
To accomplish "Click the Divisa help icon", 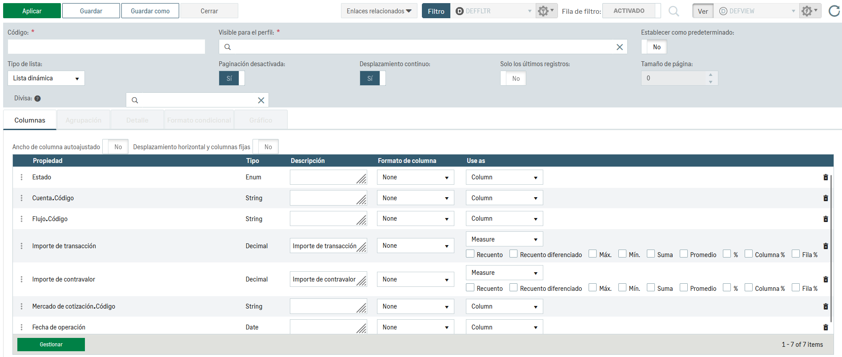I will point(38,99).
